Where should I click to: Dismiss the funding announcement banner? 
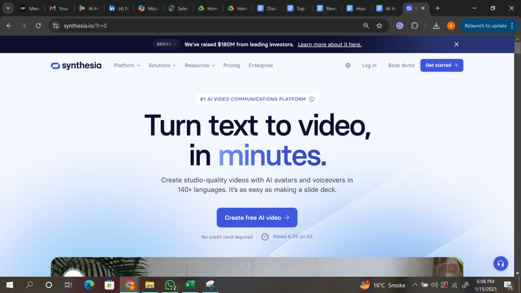457,44
